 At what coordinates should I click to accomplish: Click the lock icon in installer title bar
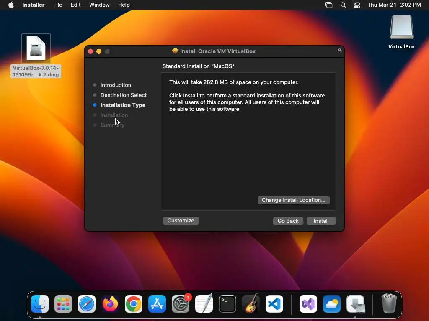[339, 51]
